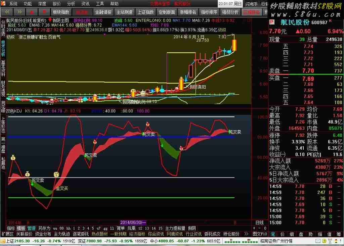This screenshot has height=246, width=344.
Task: Click the minus zoom button near 日线
Action: coord(260,228)
